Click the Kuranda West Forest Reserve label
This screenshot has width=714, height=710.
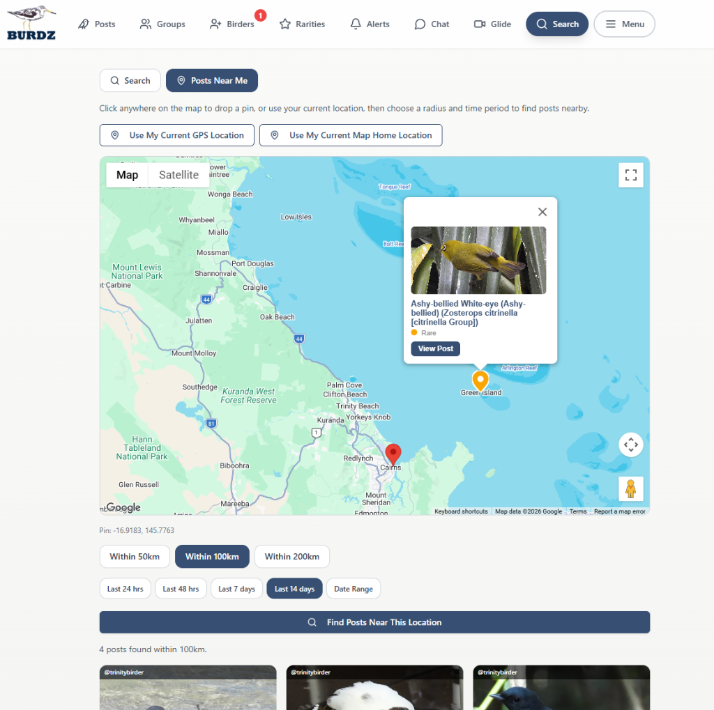(249, 396)
